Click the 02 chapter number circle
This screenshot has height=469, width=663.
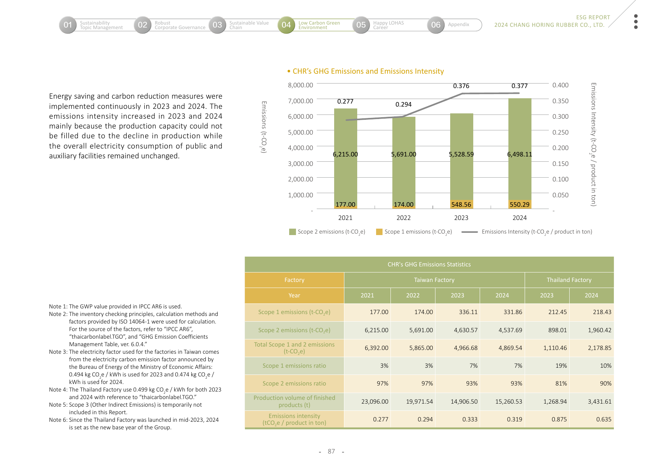143,25
